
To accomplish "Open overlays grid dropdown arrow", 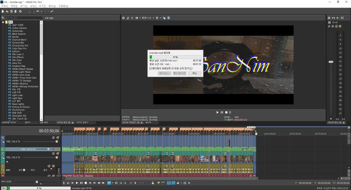I will pyautogui.click(x=161, y=18).
